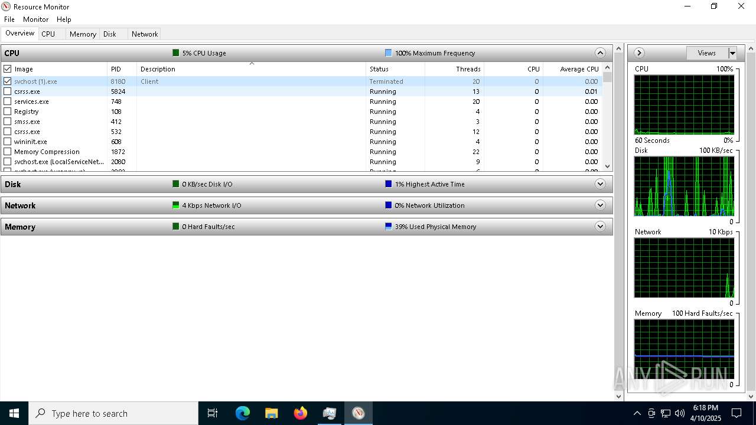756x425 pixels.
Task: Sort by the Average CPU column header
Action: point(572,69)
